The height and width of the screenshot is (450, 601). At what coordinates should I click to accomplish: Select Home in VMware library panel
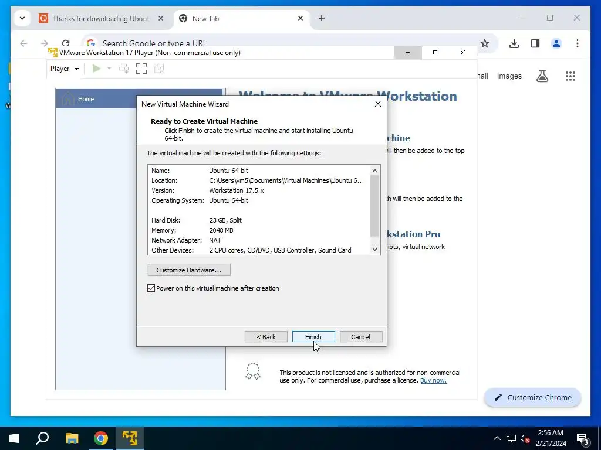[x=140, y=98]
